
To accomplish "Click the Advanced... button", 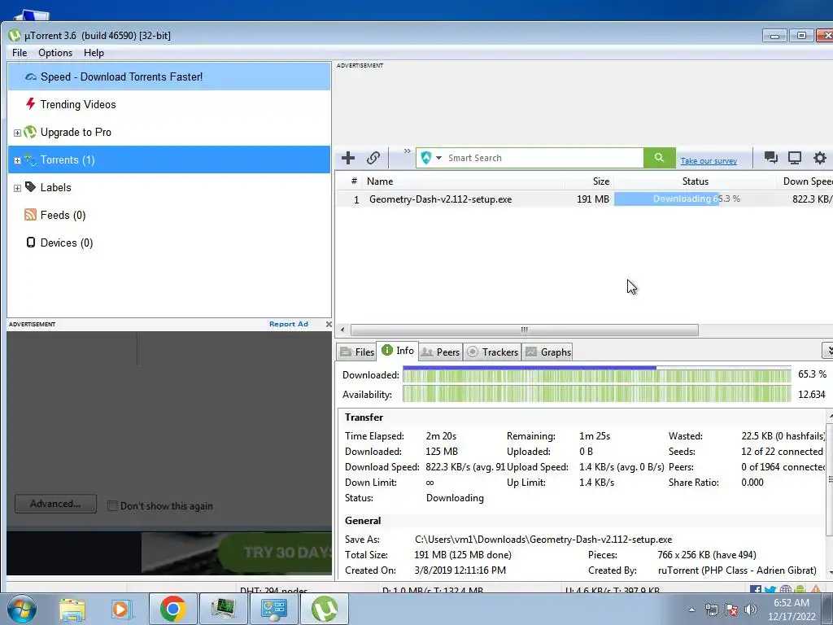I will 56,504.
